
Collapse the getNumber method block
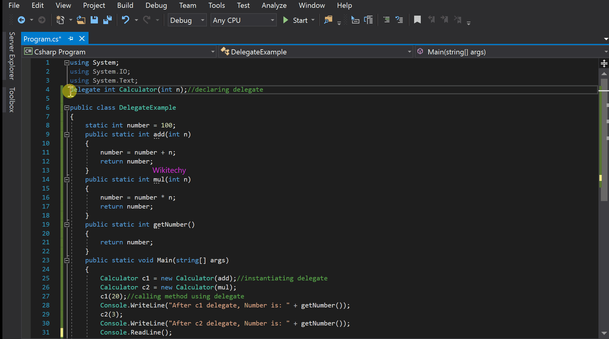pyautogui.click(x=67, y=224)
